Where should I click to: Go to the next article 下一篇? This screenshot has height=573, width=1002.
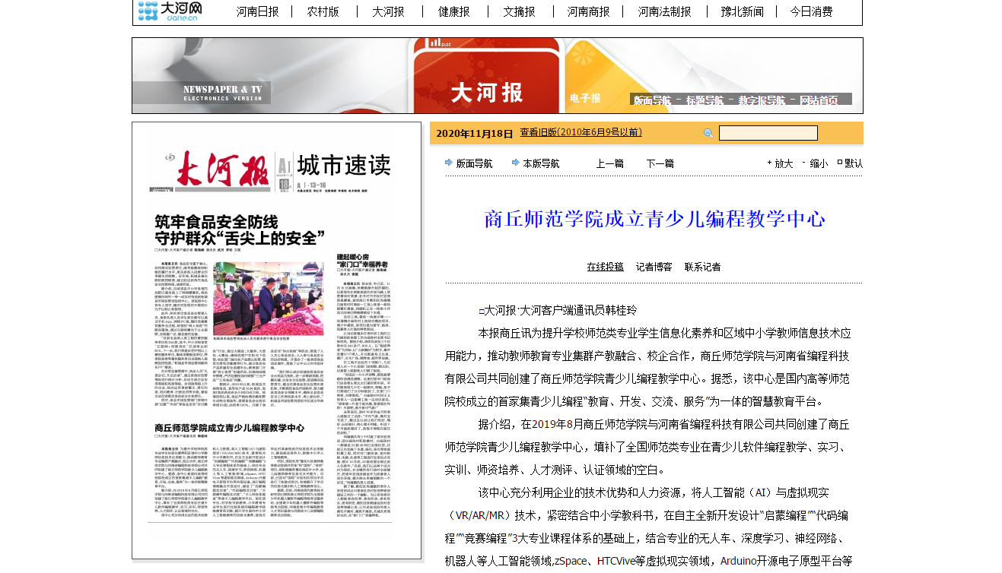pos(660,163)
